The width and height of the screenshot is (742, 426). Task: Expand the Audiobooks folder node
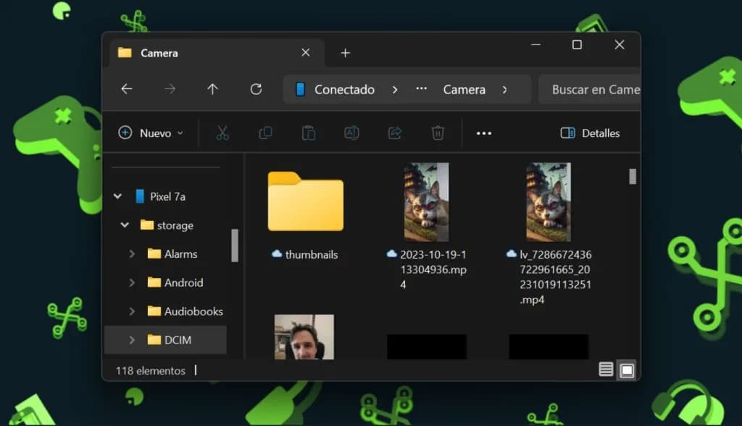click(x=132, y=312)
